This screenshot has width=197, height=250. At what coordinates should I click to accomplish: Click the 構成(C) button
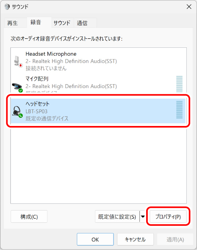[x=29, y=216]
